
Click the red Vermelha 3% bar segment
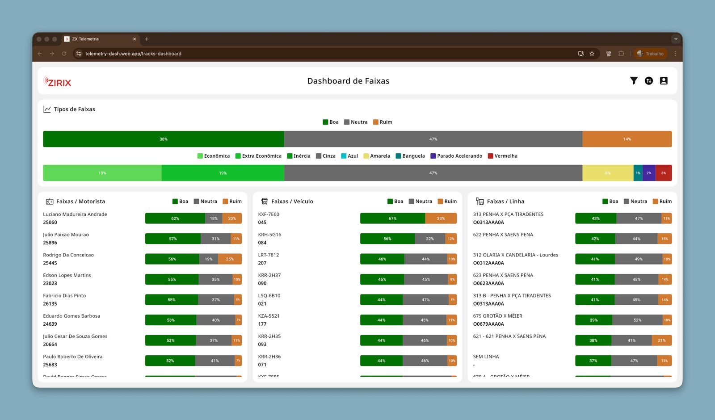click(x=663, y=173)
